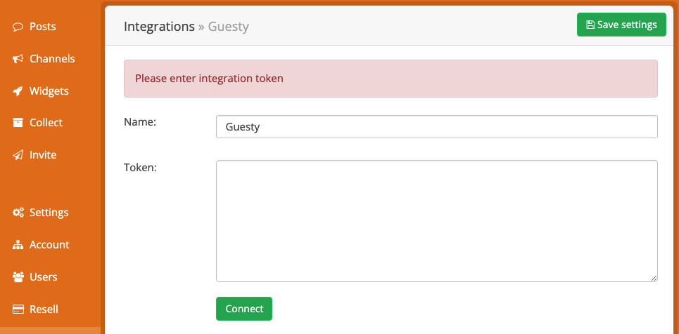Screen dimensions: 679x334
Task: Click the Guesty breadcrumb text
Action: 229,27
